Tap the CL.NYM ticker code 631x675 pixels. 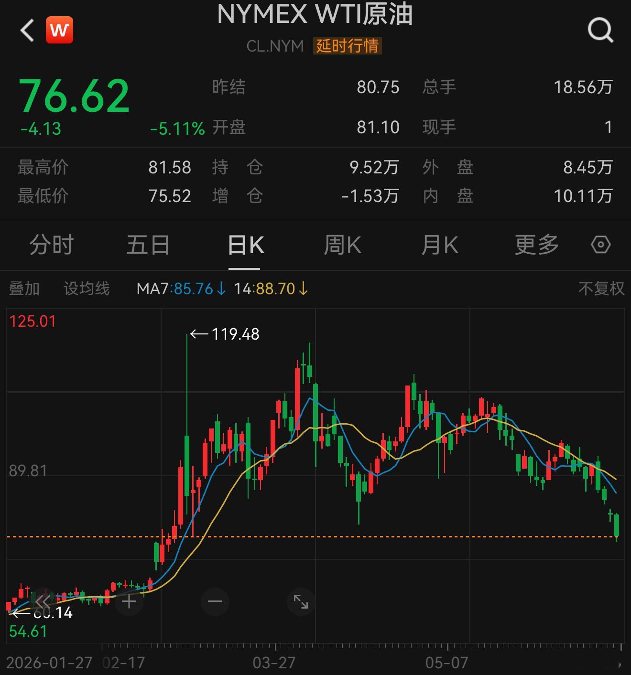click(x=275, y=46)
